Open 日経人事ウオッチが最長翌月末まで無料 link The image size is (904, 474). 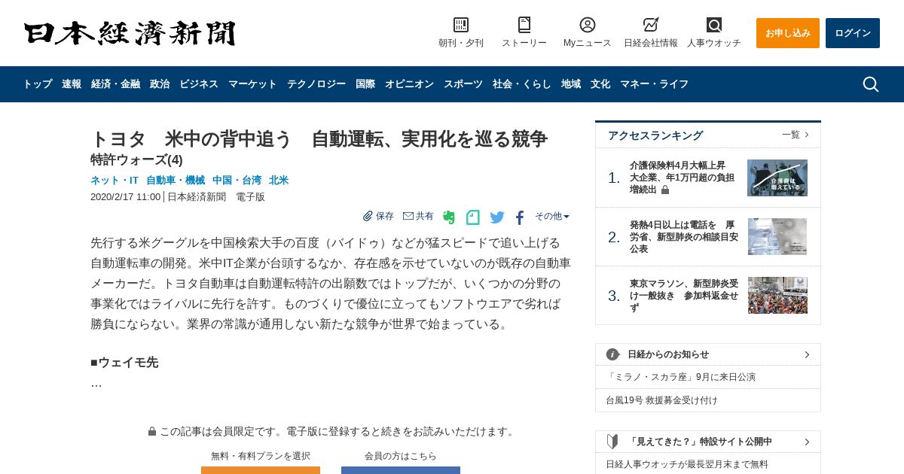pyautogui.click(x=687, y=464)
